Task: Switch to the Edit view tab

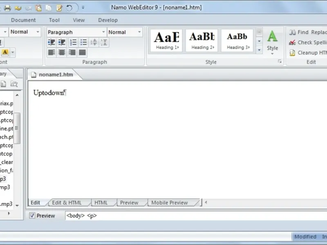Action: click(36, 203)
